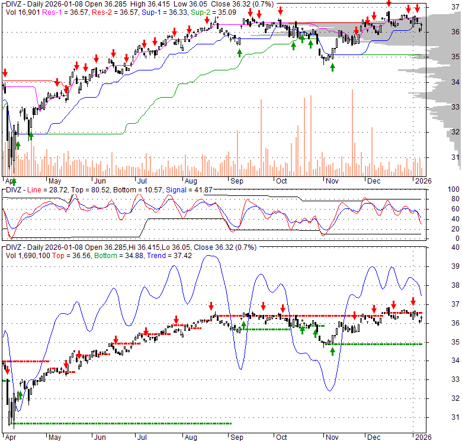Click the 'Nov' month label on top chart axis
The image size is (462, 441).
(332, 181)
